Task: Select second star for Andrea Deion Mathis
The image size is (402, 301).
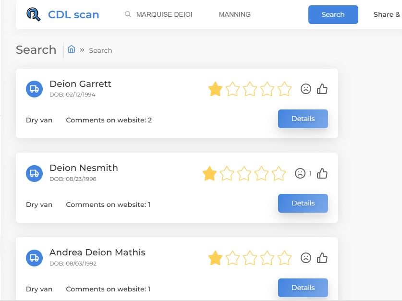Action: 232,258
